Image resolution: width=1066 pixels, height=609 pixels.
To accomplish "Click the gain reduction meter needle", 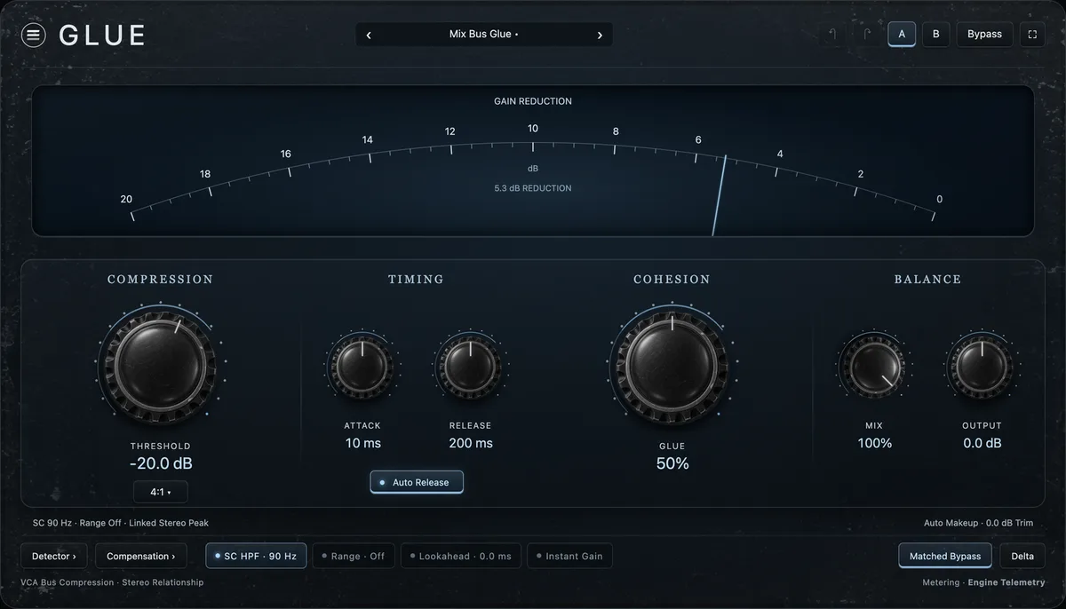I will (720, 195).
